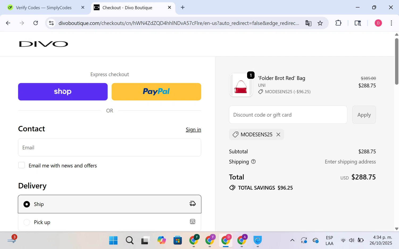Viewport: 399px width, 249px height.
Task: Open Chrome three-dot menu
Action: tap(391, 23)
